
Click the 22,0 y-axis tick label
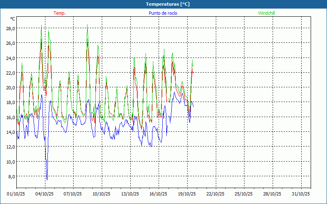click(x=10, y=73)
